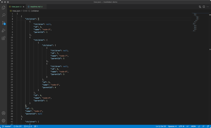The image size is (211, 128).
Task: Split the editor to the right
Action: point(204,7)
